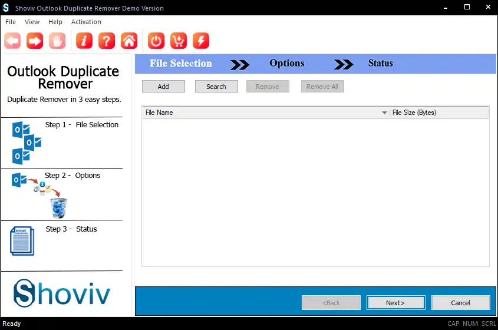Click the File Size (Bytes) column header
Image resolution: width=498 pixels, height=330 pixels.
click(439, 113)
